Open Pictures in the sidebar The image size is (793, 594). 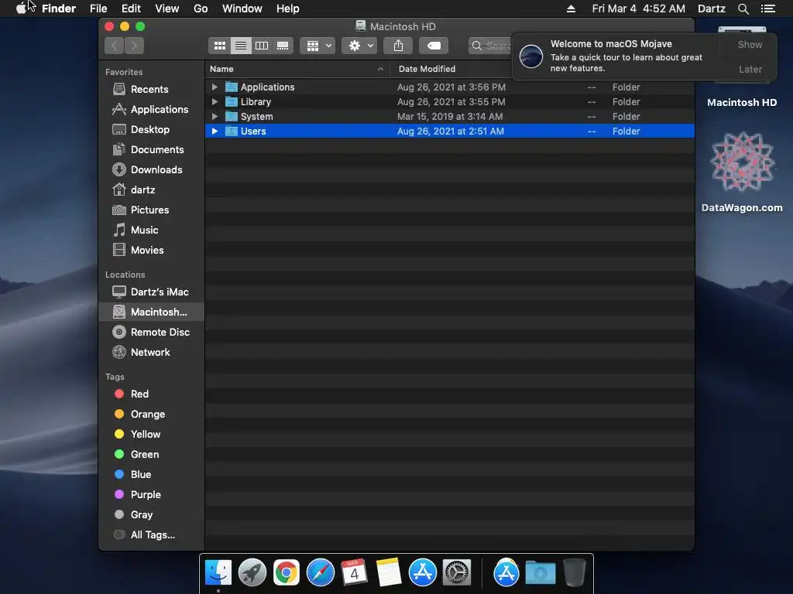coord(152,210)
